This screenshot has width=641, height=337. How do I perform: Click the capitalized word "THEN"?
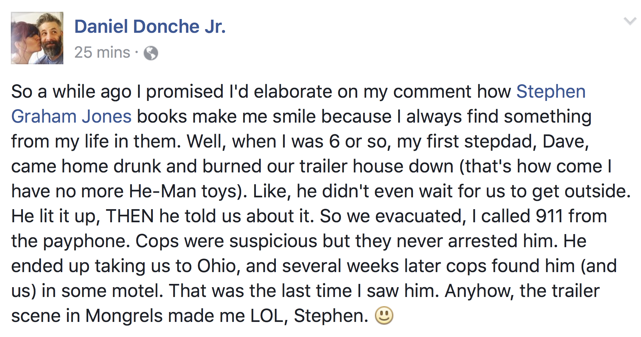pos(130,216)
